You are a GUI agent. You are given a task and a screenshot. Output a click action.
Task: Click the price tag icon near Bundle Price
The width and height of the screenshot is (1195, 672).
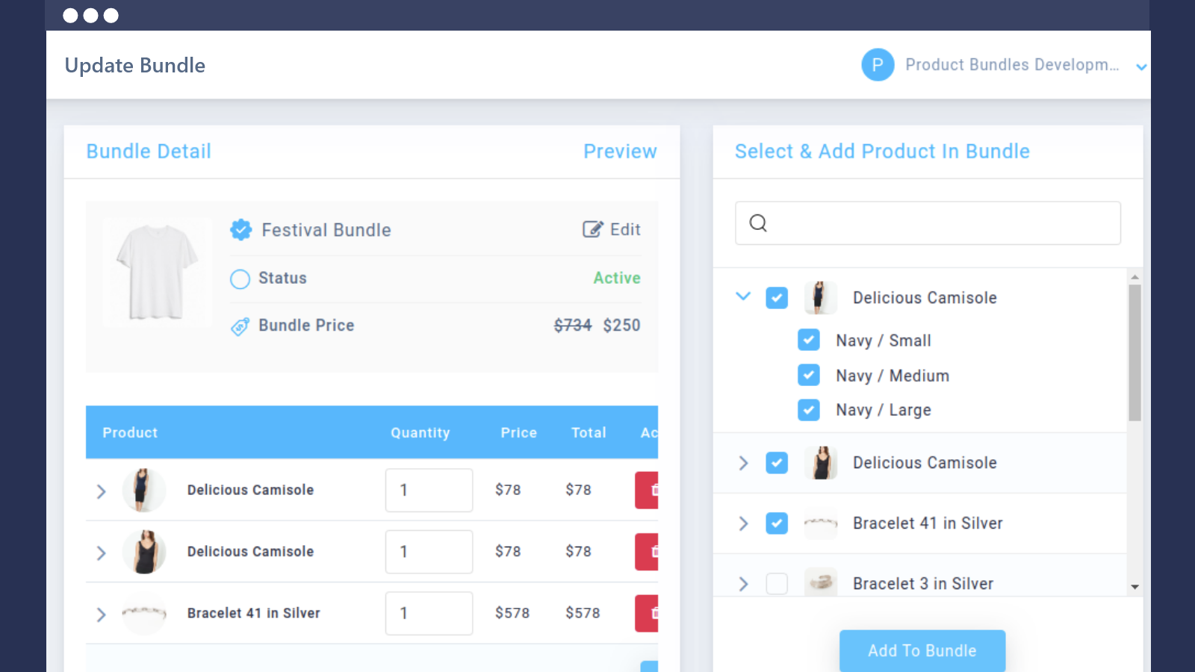tap(240, 326)
